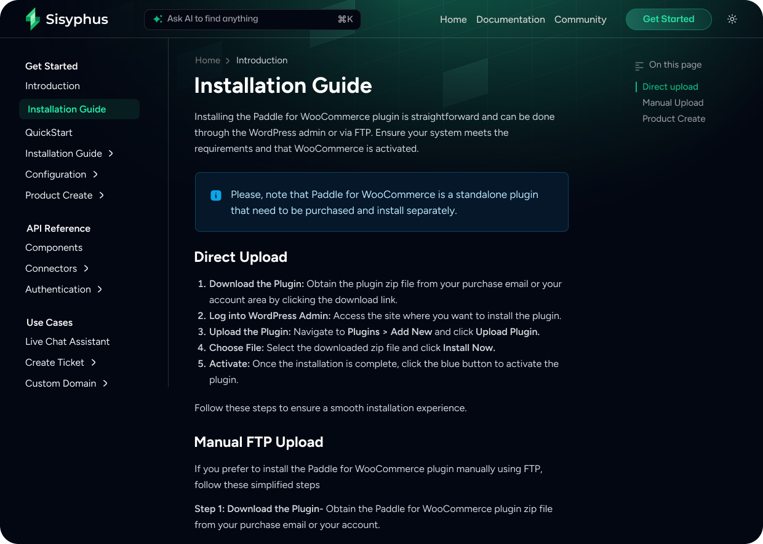Open Create Ticket in the sidebar
Image resolution: width=763 pixels, height=544 pixels.
point(55,363)
